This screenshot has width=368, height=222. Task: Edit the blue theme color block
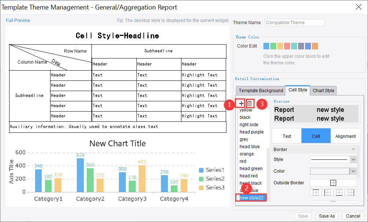tap(266, 46)
